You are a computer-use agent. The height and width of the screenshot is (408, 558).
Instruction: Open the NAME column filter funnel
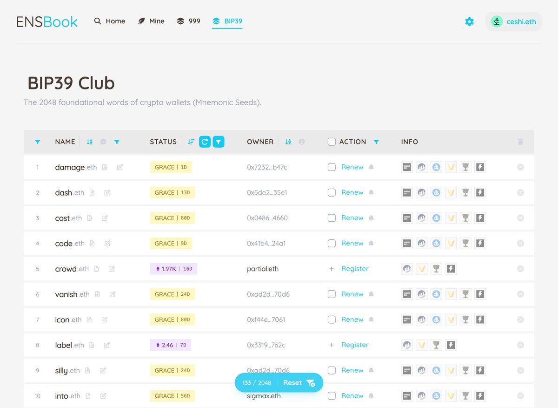(117, 142)
